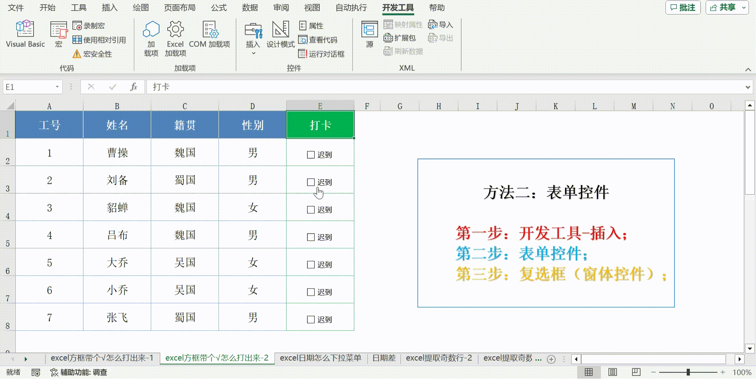The width and height of the screenshot is (756, 379).
Task: Click the 共享 share button
Action: [723, 7]
